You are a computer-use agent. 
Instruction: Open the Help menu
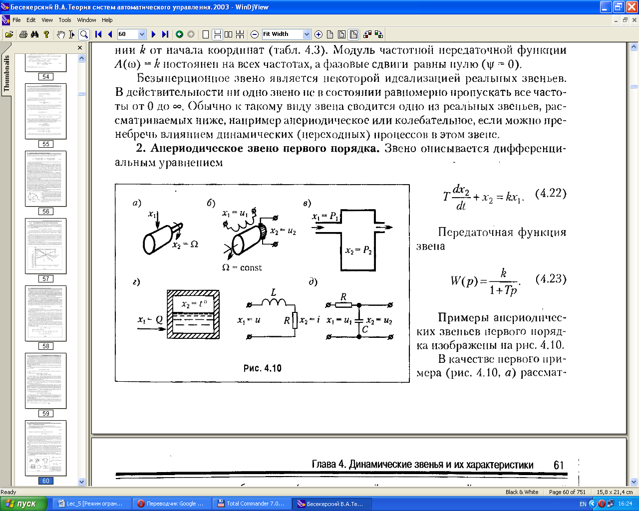tap(107, 20)
